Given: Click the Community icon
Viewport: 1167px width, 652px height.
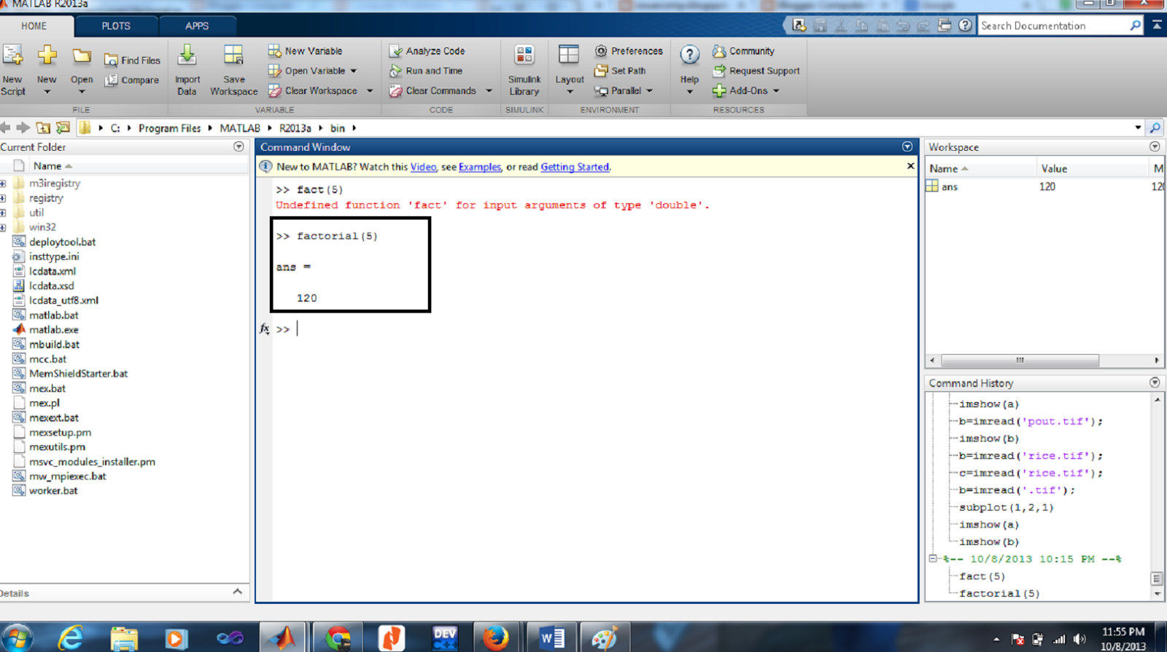Looking at the screenshot, I should 719,51.
